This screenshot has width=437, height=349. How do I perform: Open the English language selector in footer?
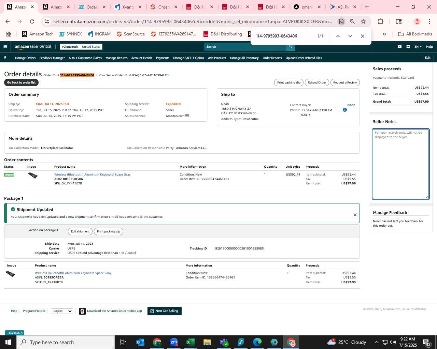pos(62,311)
